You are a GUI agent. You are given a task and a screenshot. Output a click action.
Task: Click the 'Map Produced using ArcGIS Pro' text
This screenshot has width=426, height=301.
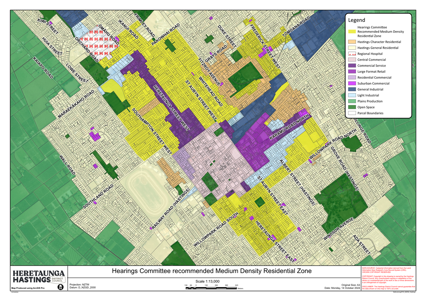coord(28,288)
